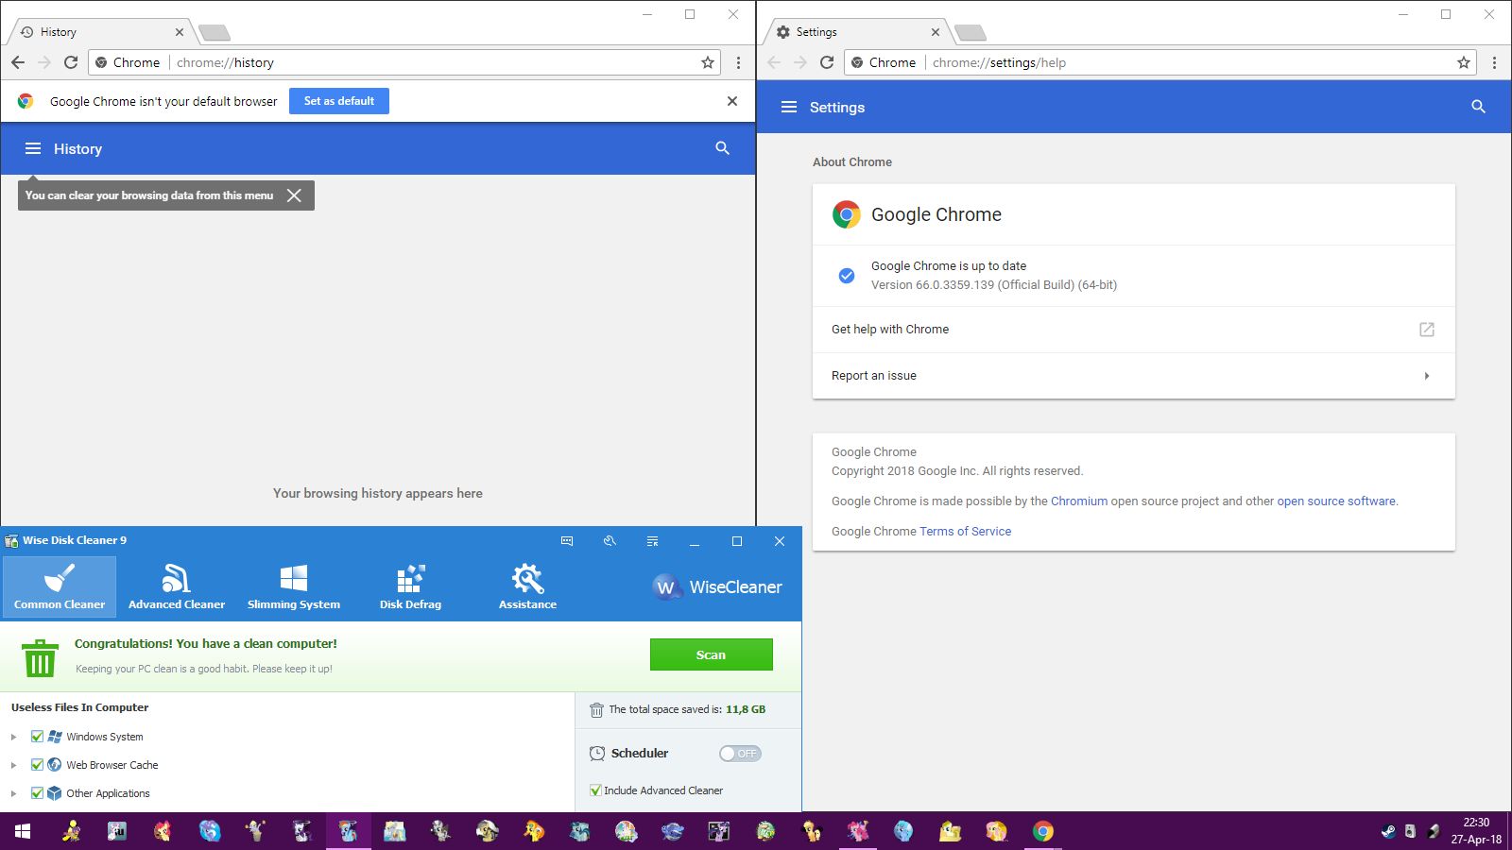Open the open source software link
The image size is (1512, 850).
(x=1336, y=501)
